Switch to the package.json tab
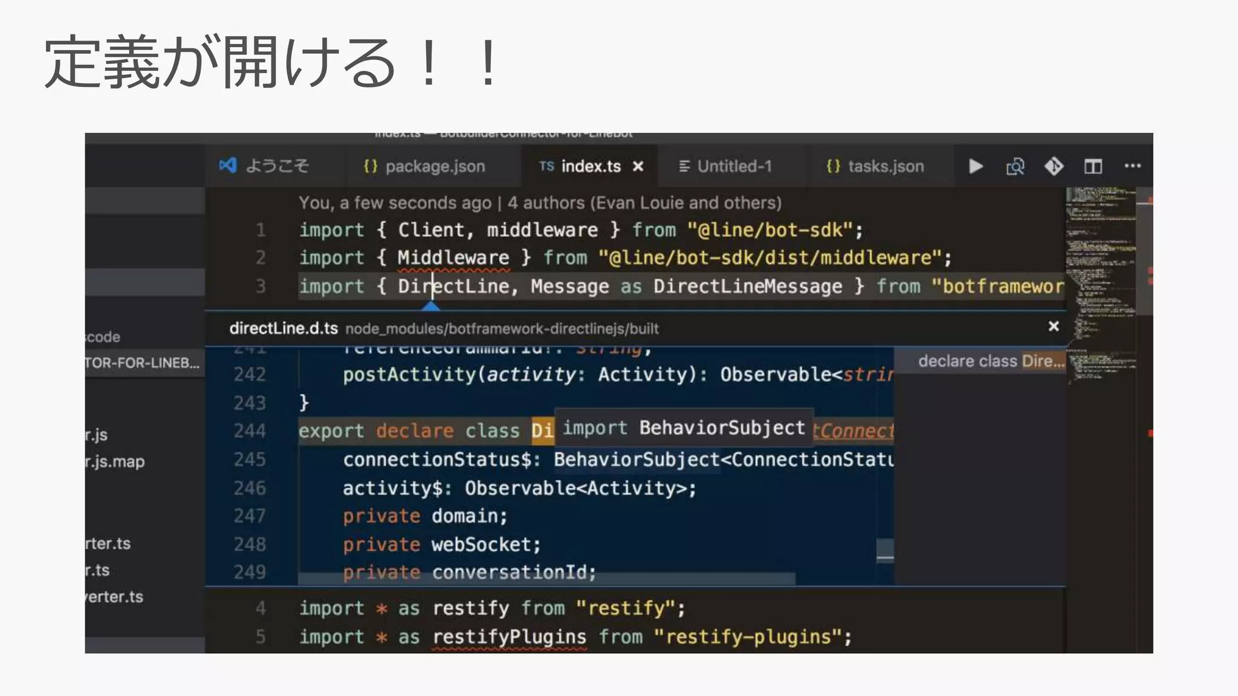This screenshot has height=696, width=1238. [x=435, y=166]
